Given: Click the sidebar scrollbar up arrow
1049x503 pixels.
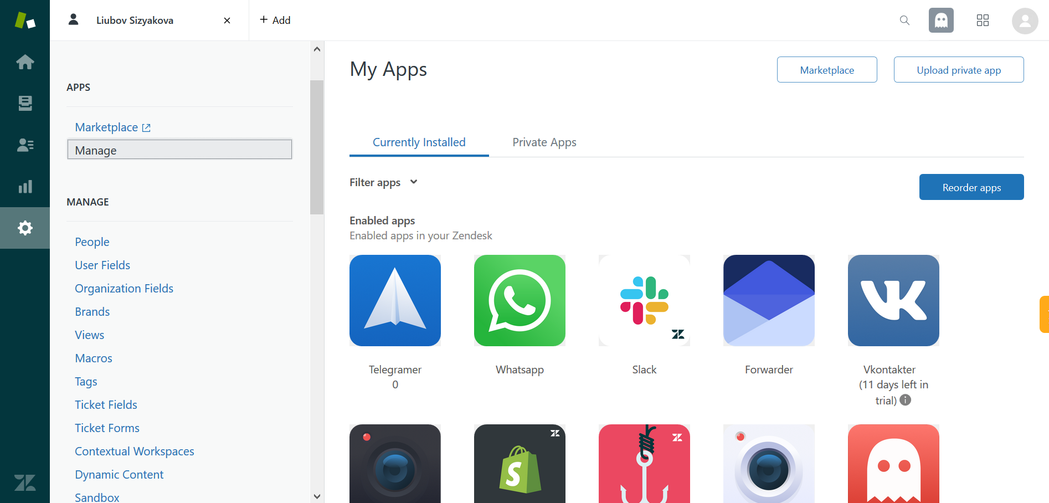Looking at the screenshot, I should coord(317,49).
